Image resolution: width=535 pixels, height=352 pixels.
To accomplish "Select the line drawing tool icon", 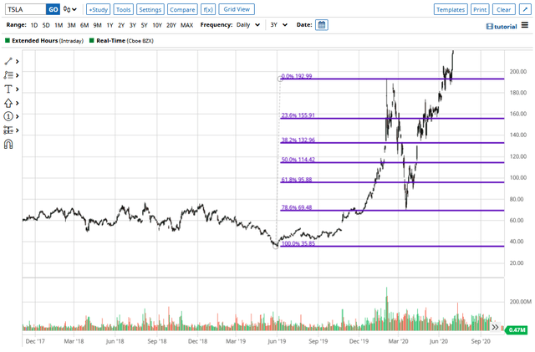I will 8,62.
